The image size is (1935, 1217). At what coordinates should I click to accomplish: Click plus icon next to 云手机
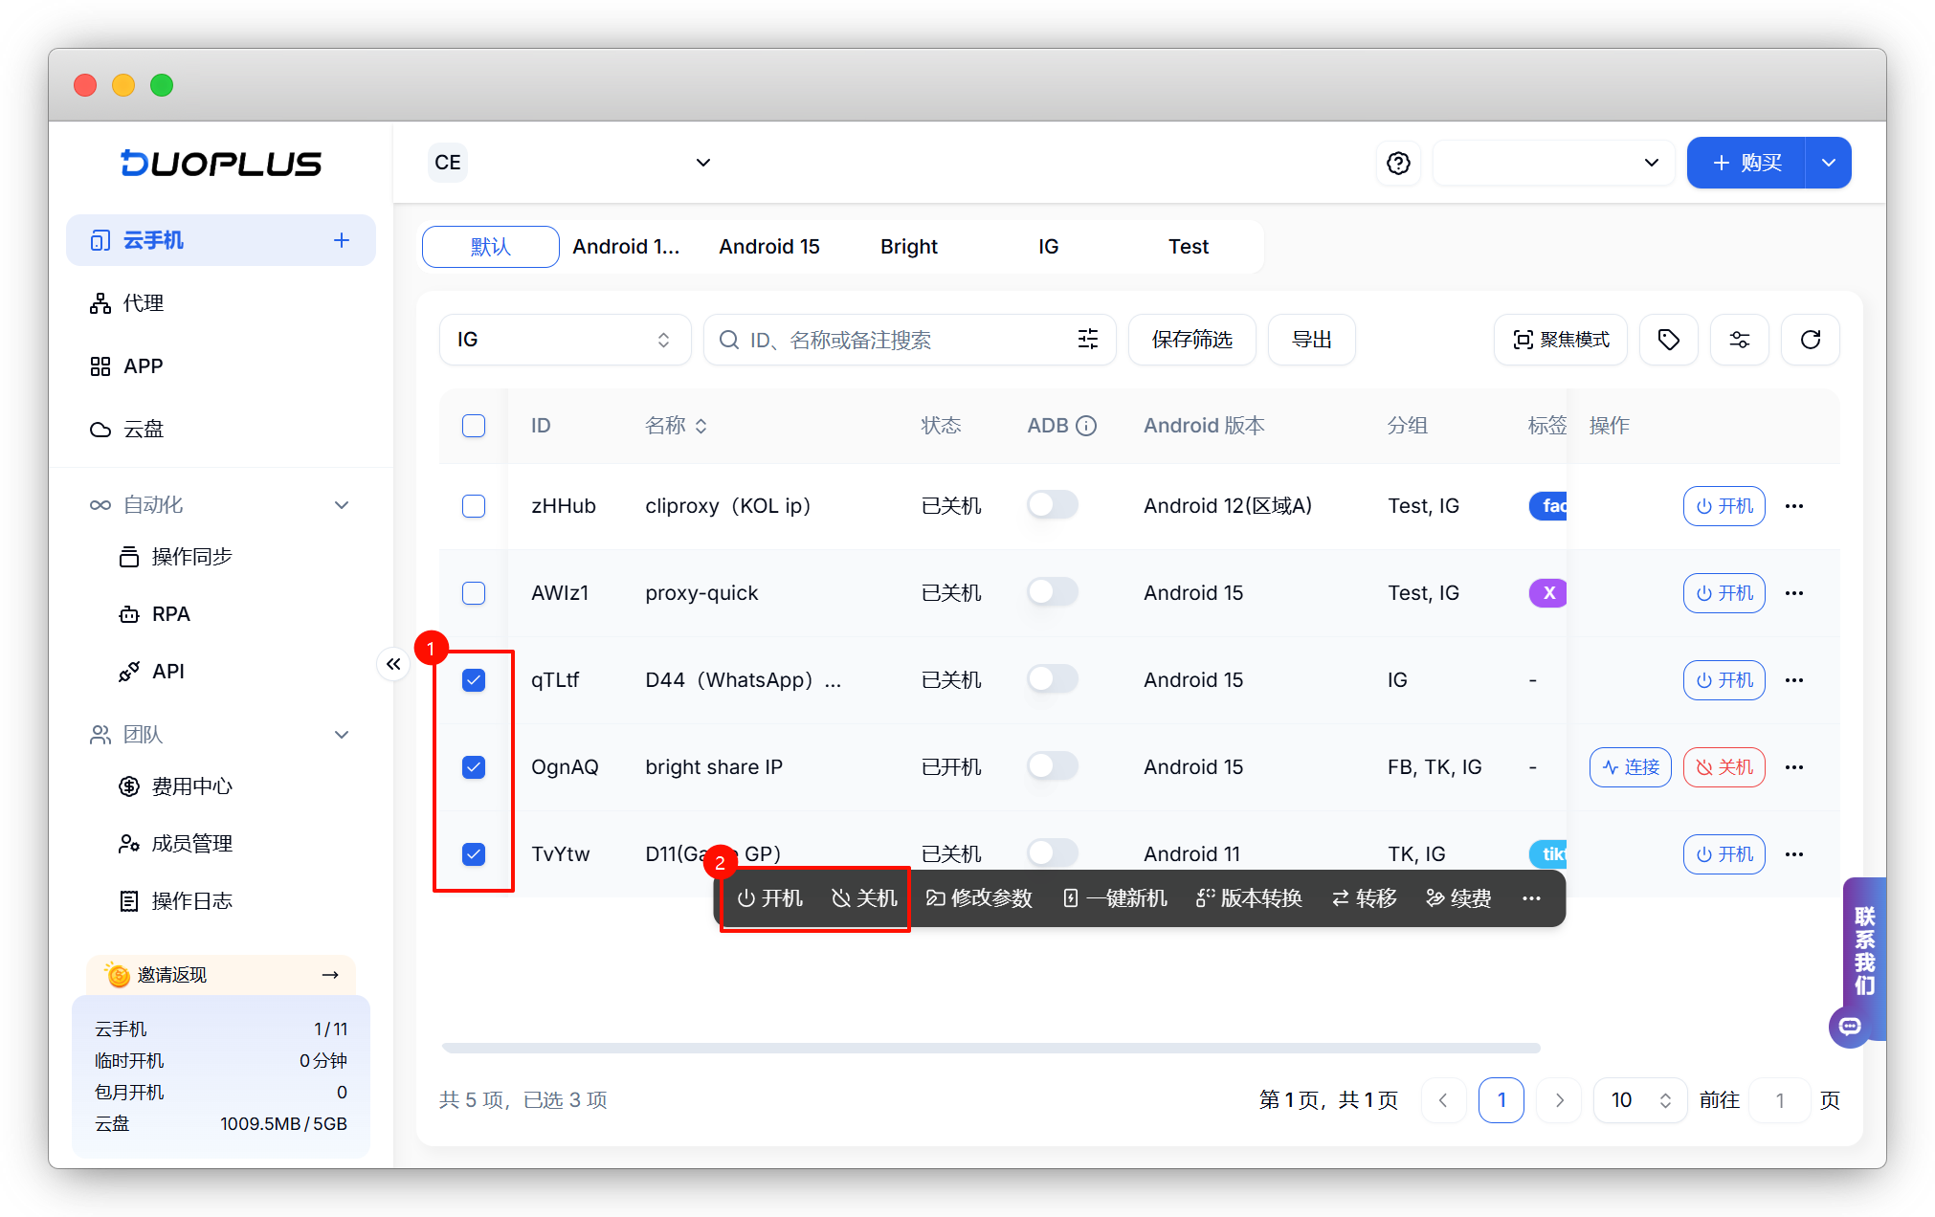click(x=342, y=240)
